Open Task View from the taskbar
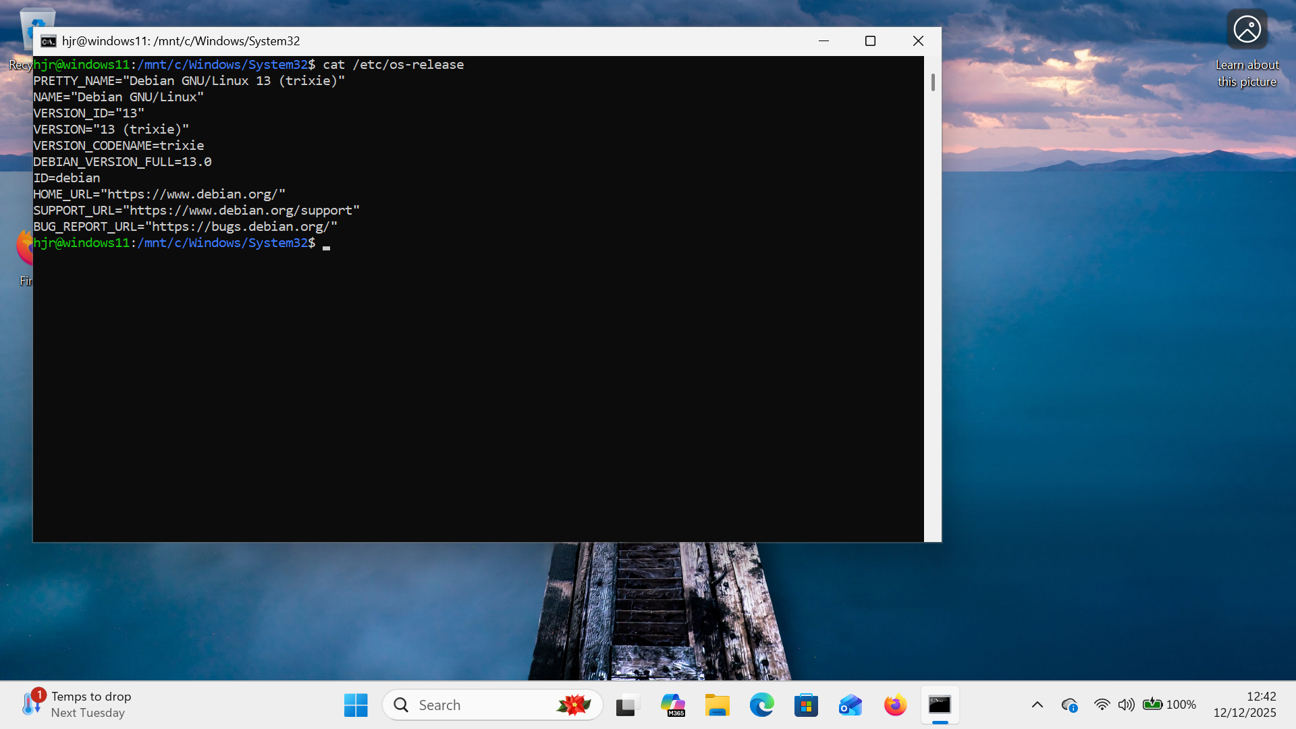 627,705
